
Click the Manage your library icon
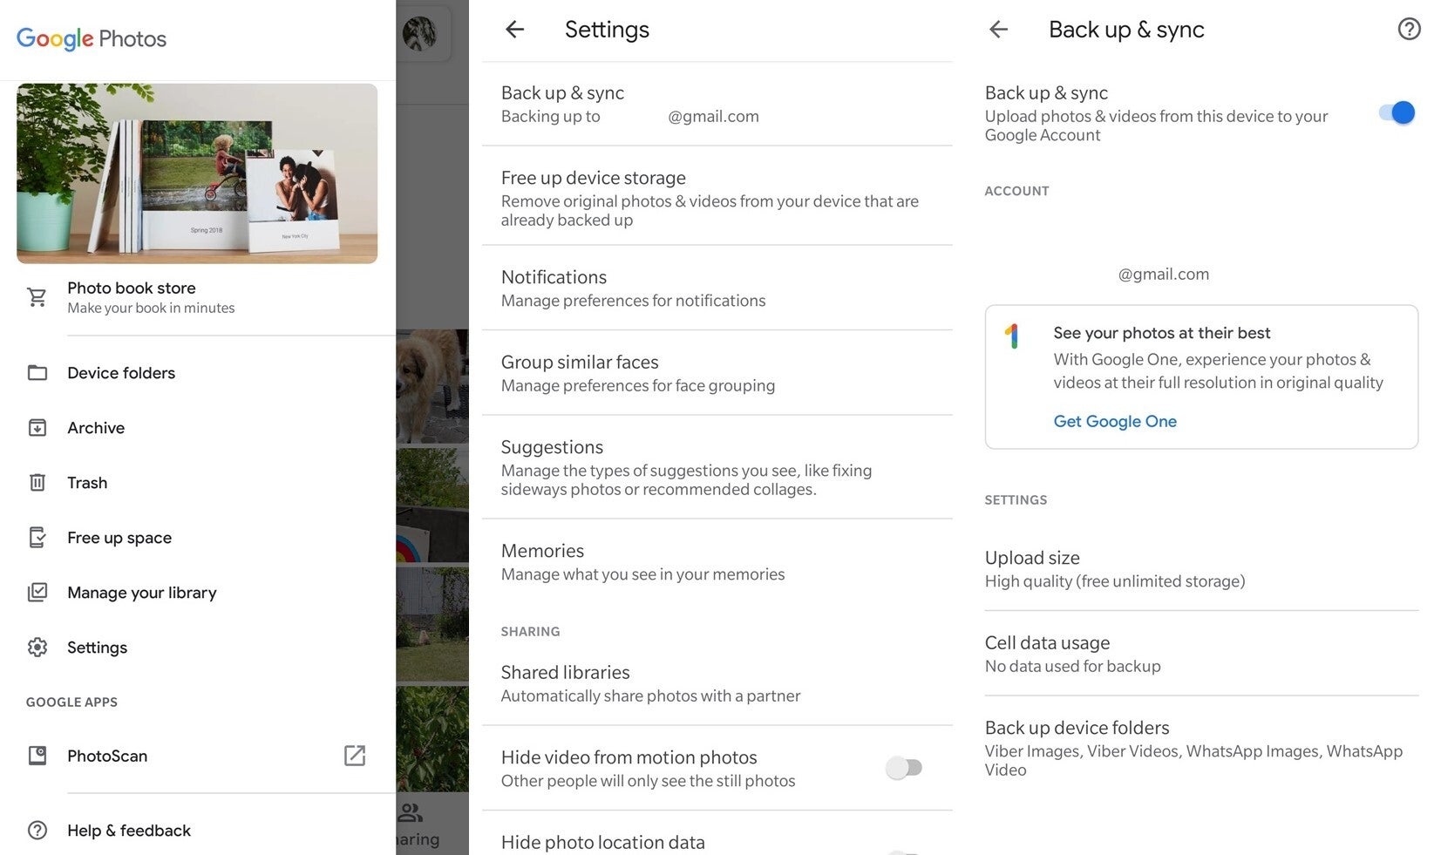tap(37, 593)
